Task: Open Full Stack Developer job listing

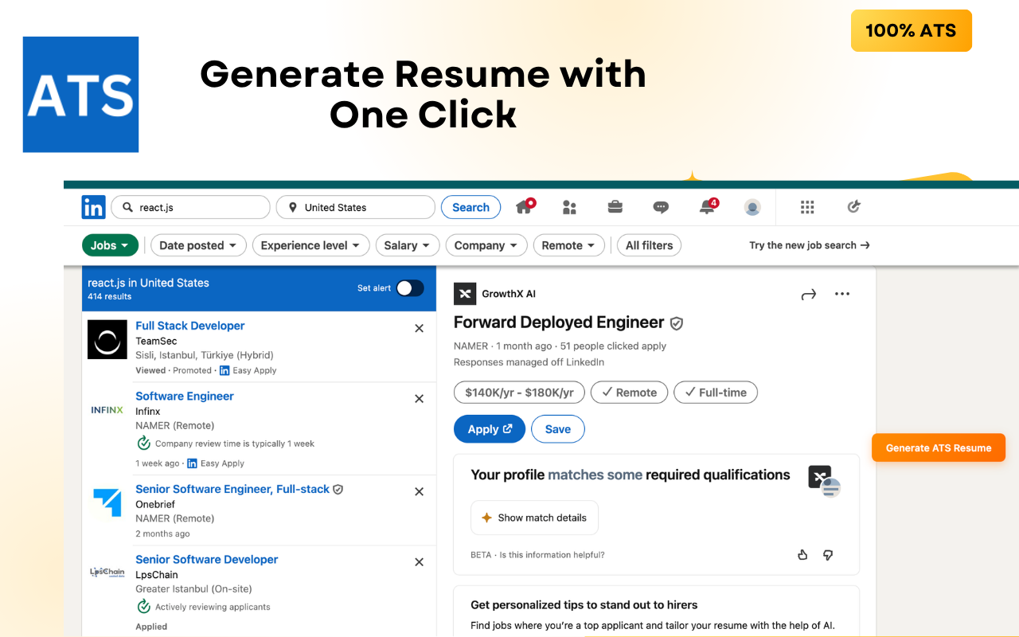Action: (189, 326)
